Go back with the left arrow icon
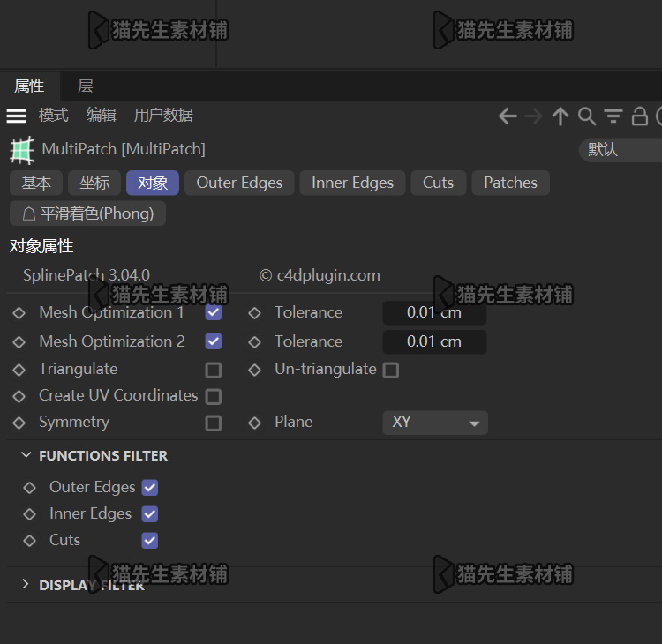Image resolution: width=662 pixels, height=644 pixels. [x=508, y=116]
